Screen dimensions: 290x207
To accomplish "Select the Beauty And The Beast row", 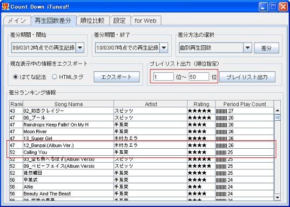I will point(141,194).
